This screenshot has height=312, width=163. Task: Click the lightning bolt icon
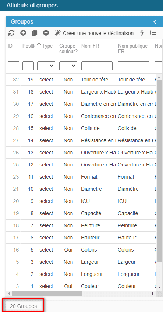tap(142, 33)
